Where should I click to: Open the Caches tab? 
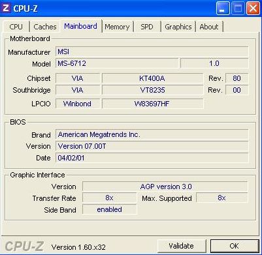[x=45, y=27]
